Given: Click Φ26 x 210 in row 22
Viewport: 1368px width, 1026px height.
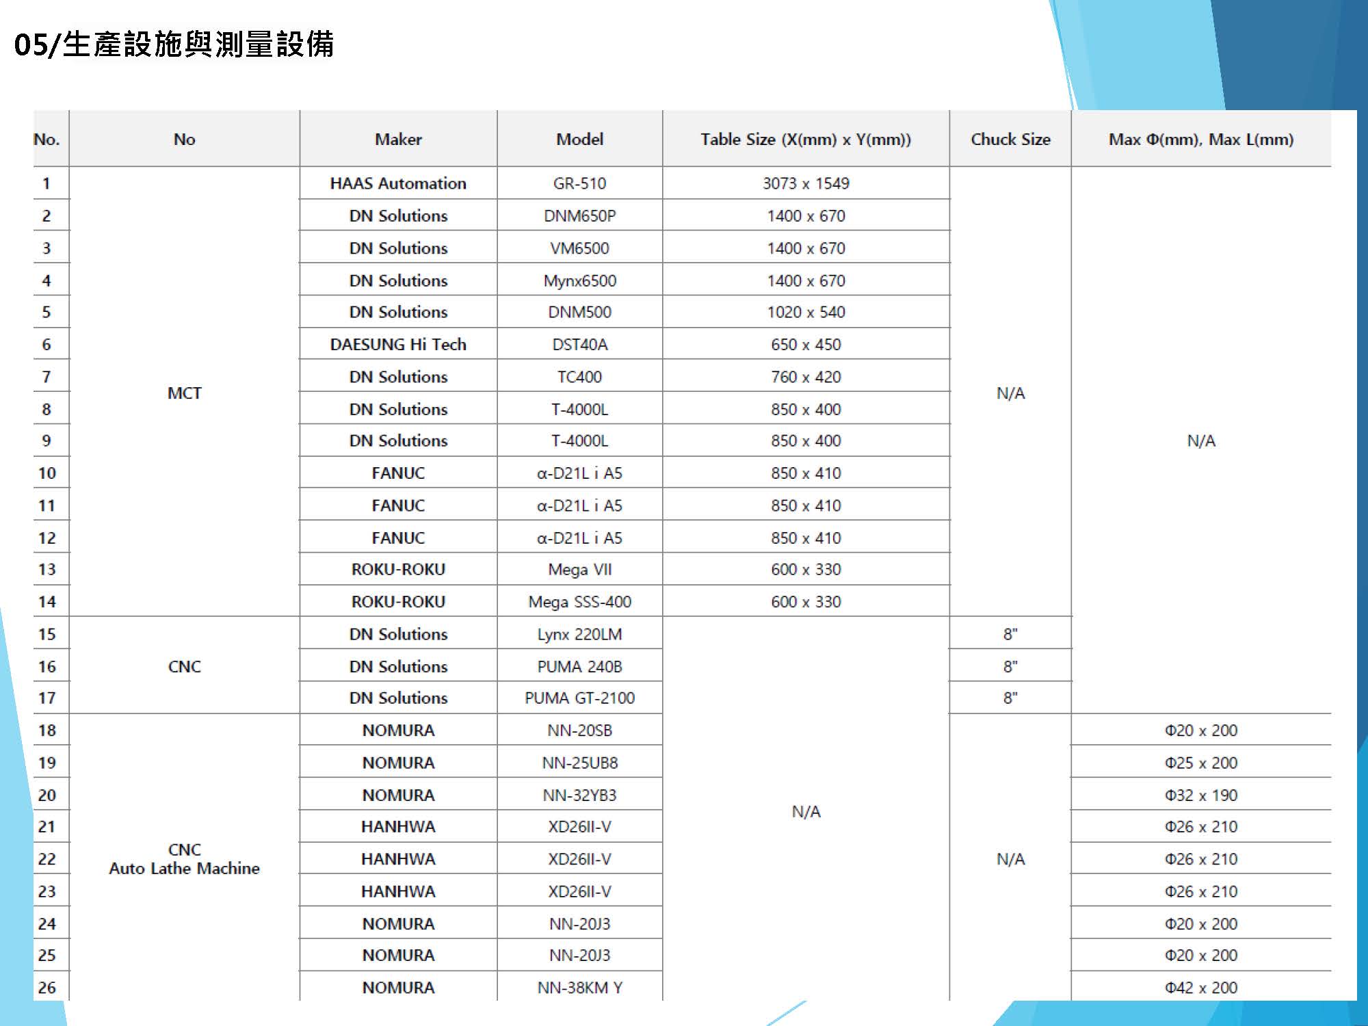Looking at the screenshot, I should pos(1201,859).
